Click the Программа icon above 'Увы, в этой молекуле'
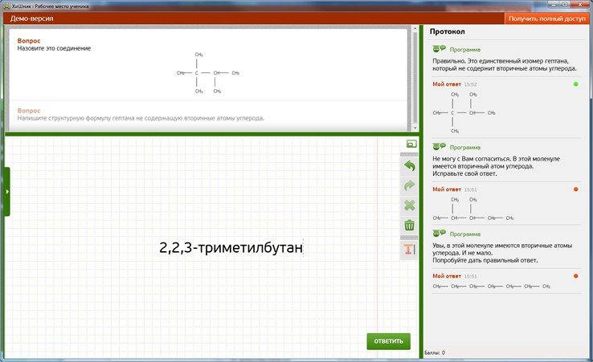 439,233
